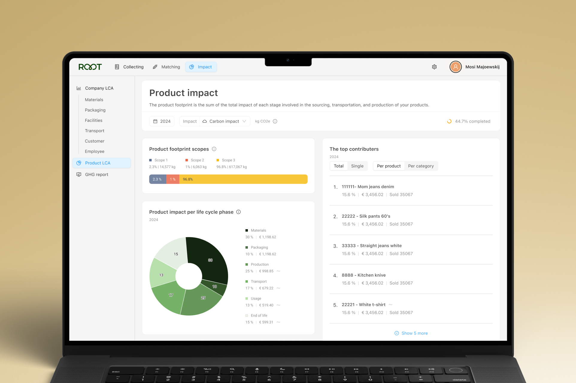Open the 2024 year picker

(162, 121)
